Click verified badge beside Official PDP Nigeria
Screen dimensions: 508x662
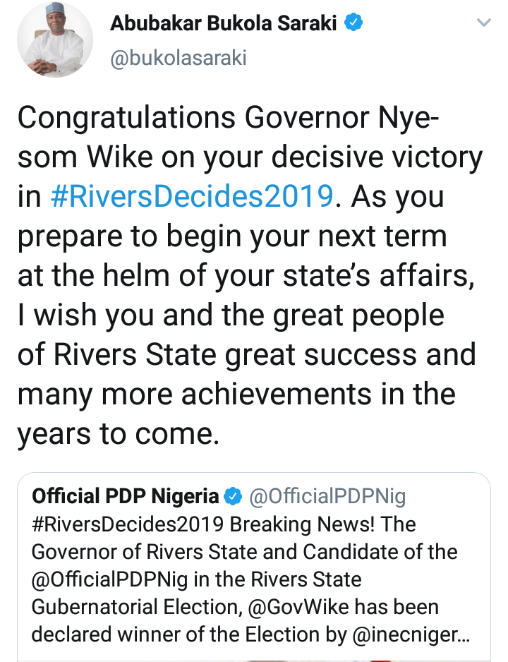pos(232,497)
